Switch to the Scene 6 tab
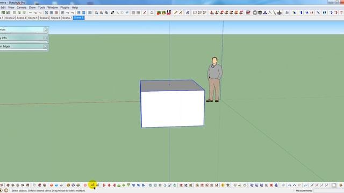344x193 pixels. 55,18
